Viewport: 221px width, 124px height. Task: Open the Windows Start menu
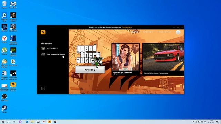[x=2, y=122]
